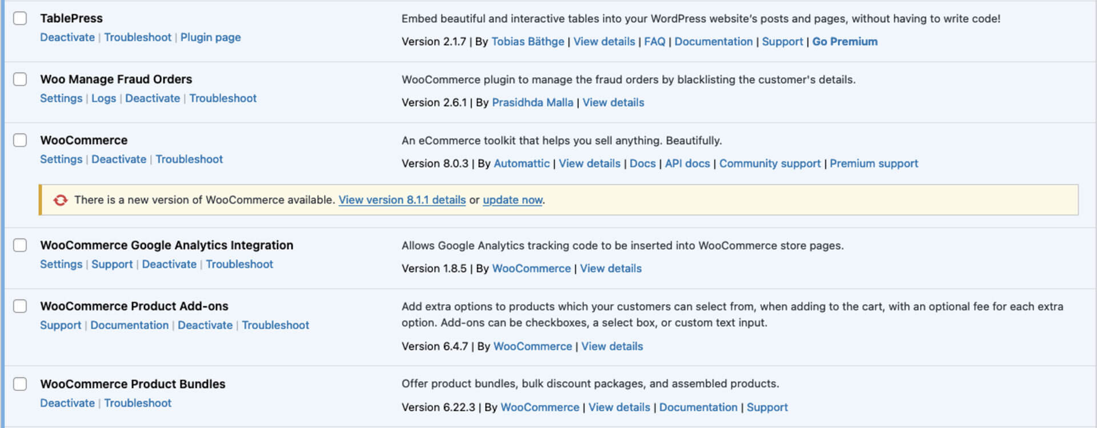View version 8.1.1 details link
This screenshot has width=1097, height=428.
coord(402,200)
